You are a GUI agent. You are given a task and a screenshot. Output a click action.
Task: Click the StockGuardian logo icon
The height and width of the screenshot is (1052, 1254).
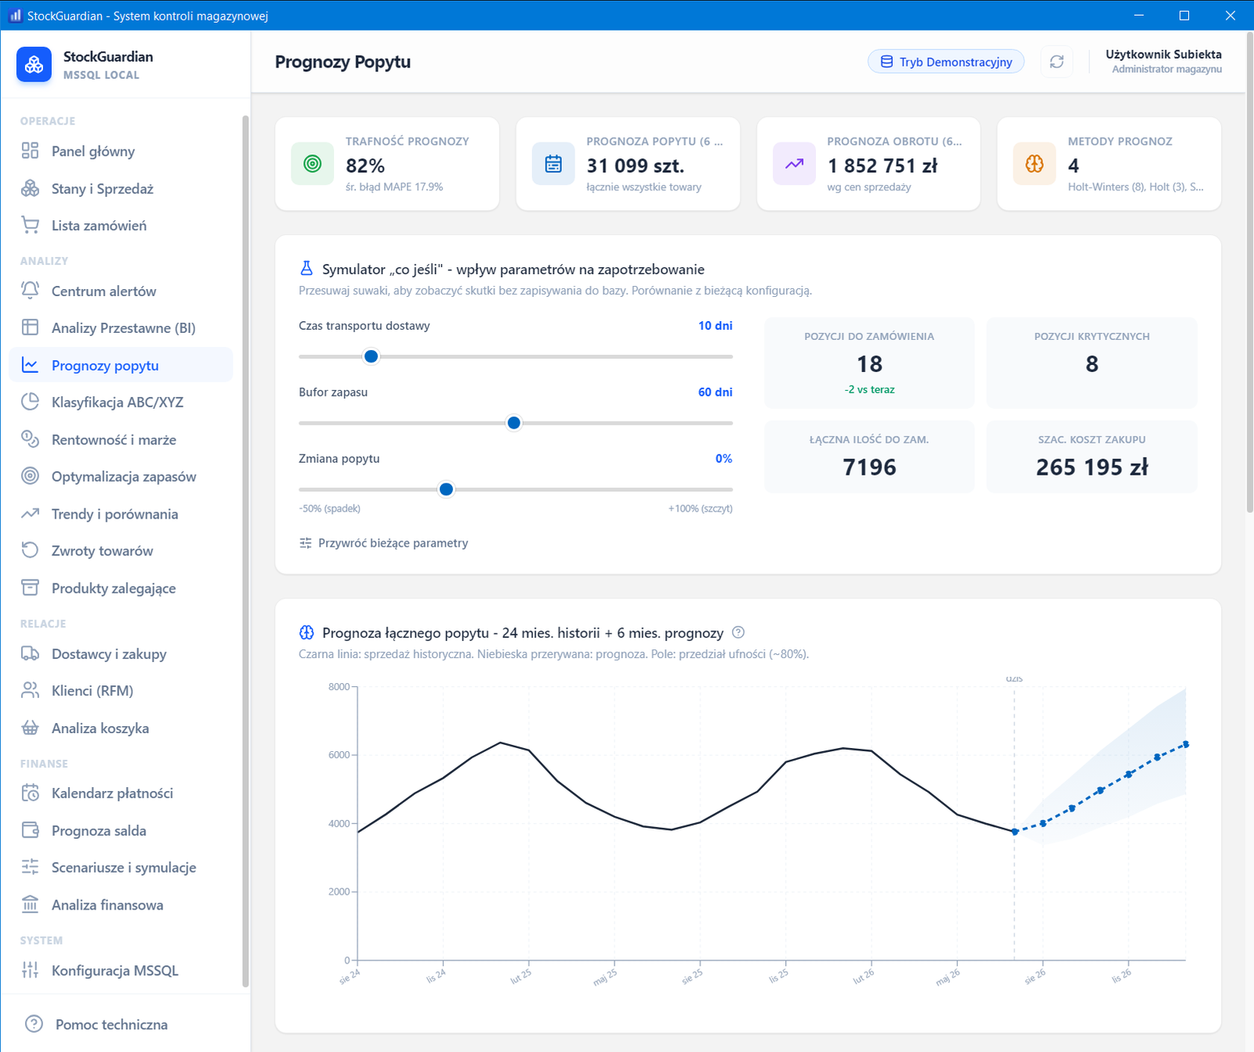pos(34,65)
